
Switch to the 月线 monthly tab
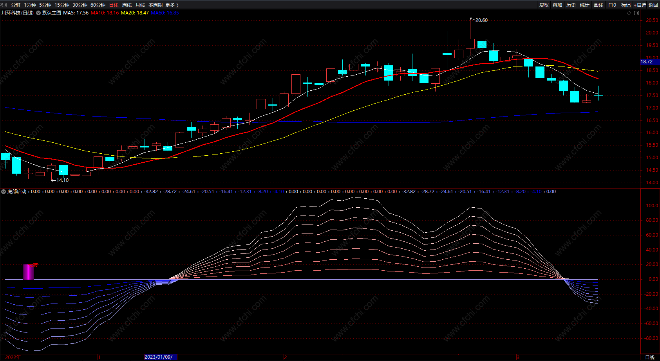click(140, 5)
